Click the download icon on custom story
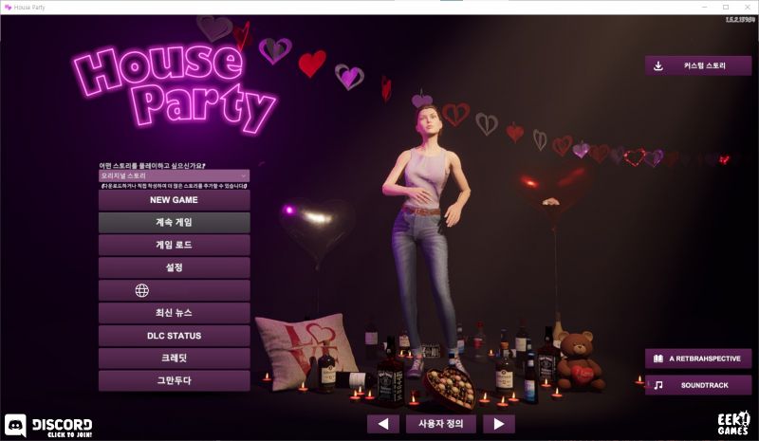759x441 pixels. tap(658, 65)
